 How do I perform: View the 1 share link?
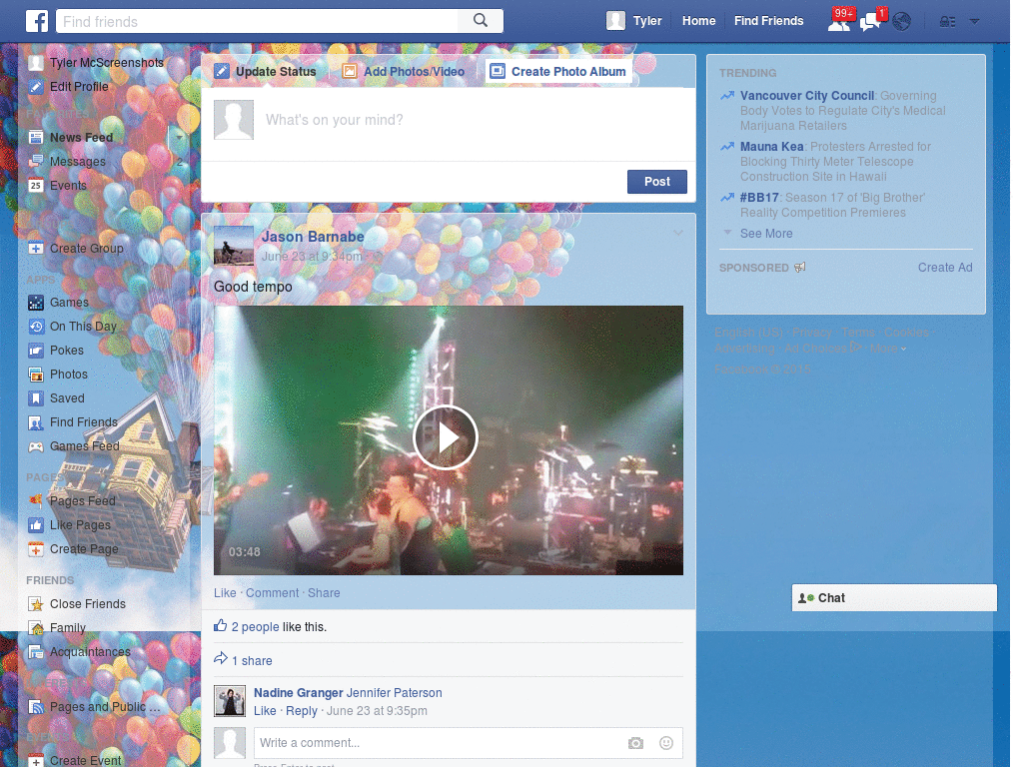point(252,661)
